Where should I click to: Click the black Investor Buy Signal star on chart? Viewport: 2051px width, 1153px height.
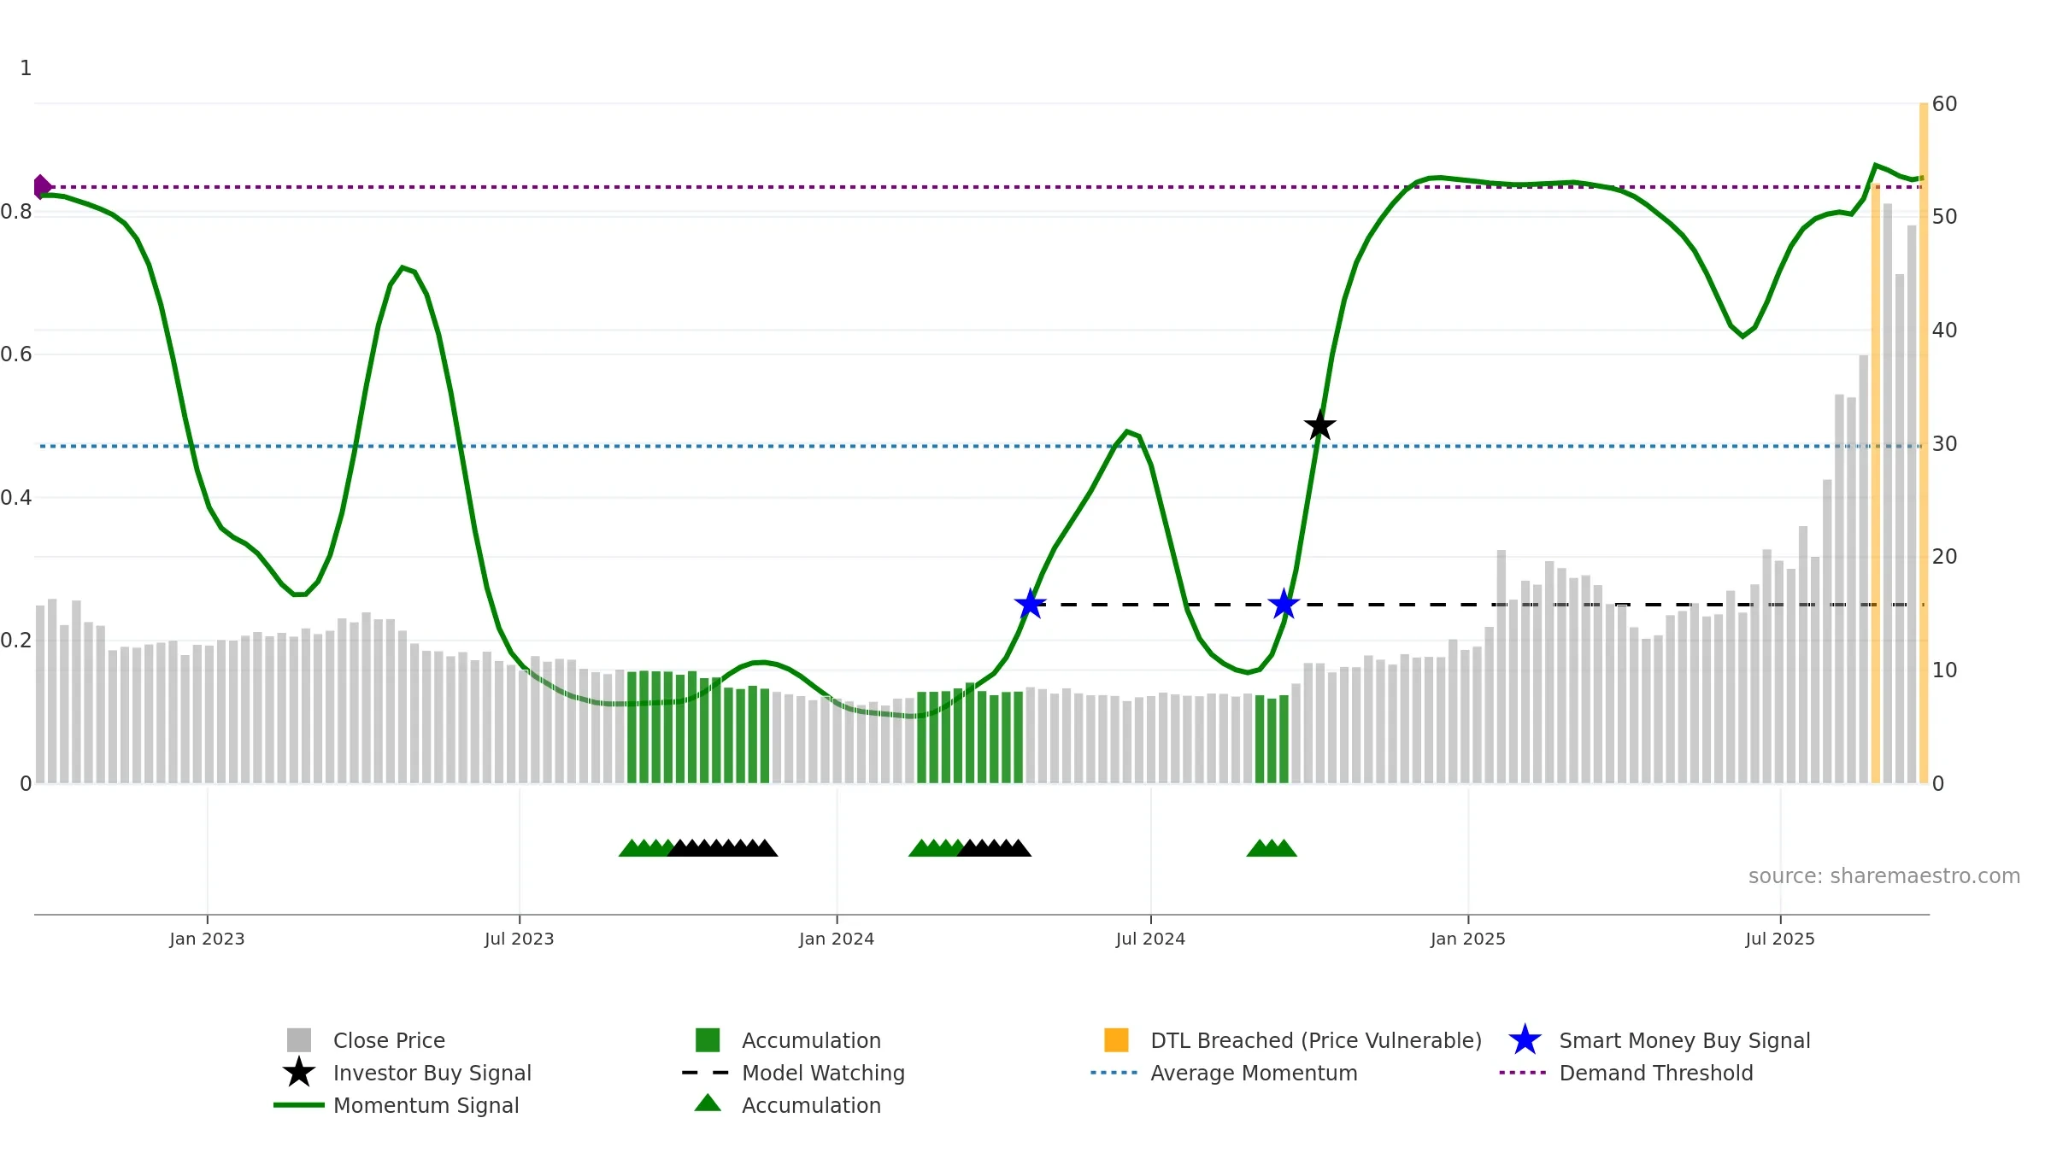point(1319,425)
